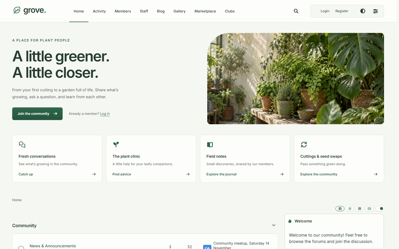
Task: Click arrow on Cuttings & seed swaps card
Action: tap(376, 174)
